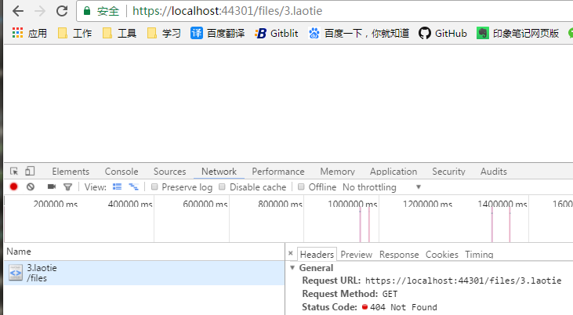Open the 工作 bookmark folder
The width and height of the screenshot is (573, 315).
75,33
